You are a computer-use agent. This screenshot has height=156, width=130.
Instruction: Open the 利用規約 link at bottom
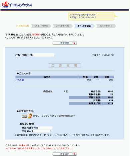[x=23, y=145]
